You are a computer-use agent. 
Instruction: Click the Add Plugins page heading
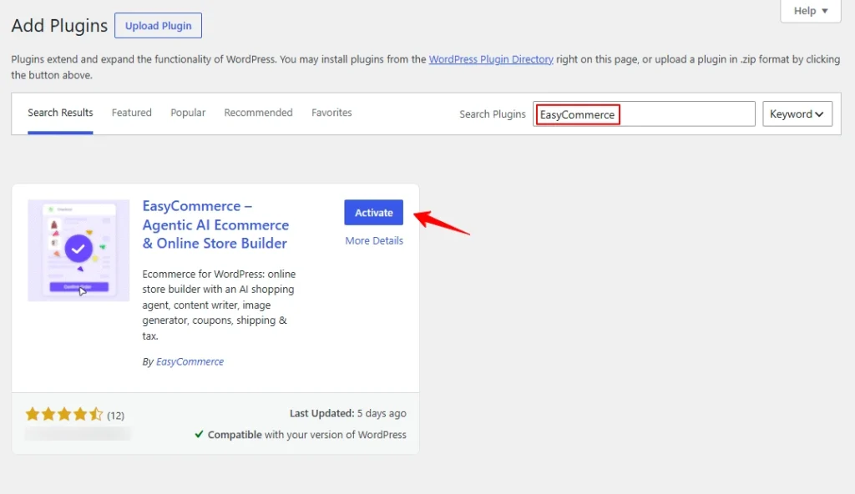tap(59, 26)
